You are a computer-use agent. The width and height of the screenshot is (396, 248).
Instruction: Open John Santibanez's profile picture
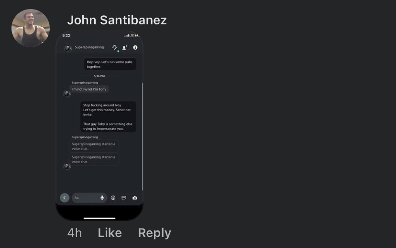pyautogui.click(x=31, y=28)
